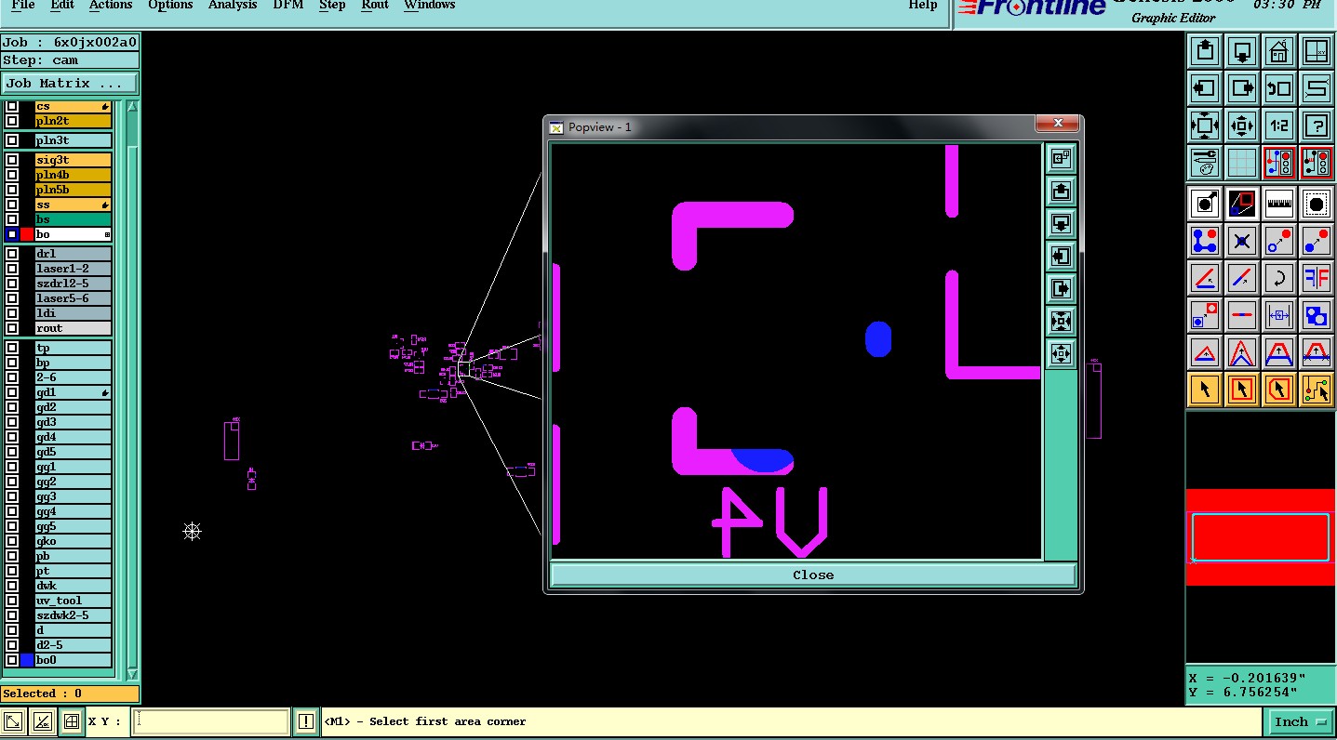This screenshot has width=1337, height=740.
Task: Toggle checkbox for layer bo0
Action: pyautogui.click(x=12, y=660)
